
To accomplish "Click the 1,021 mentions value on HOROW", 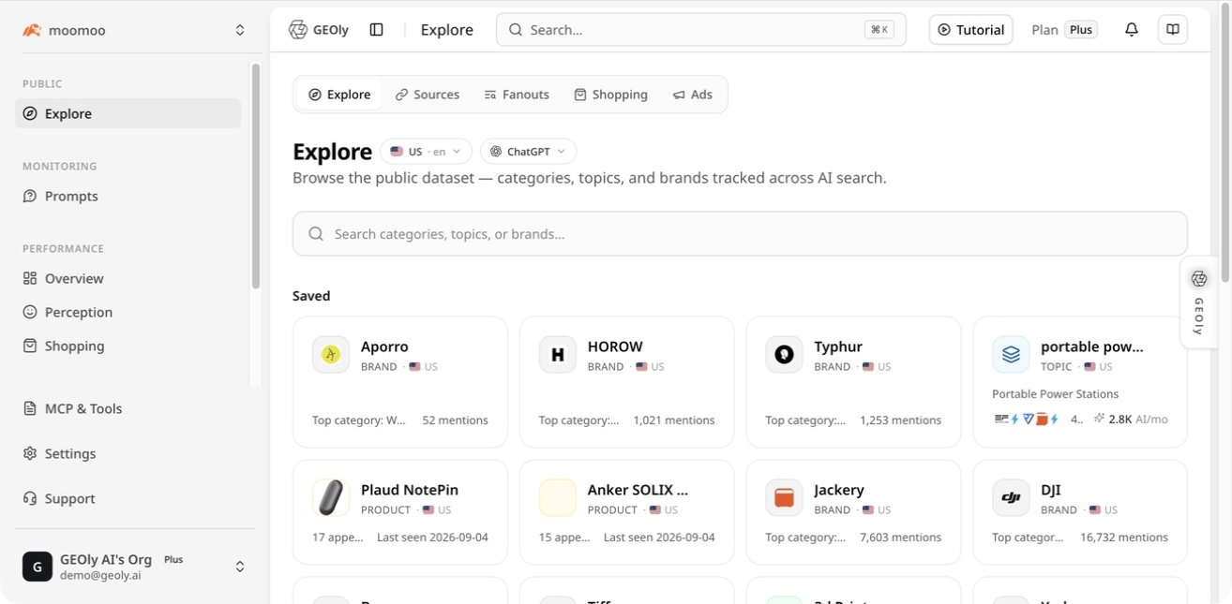I will coord(674,420).
